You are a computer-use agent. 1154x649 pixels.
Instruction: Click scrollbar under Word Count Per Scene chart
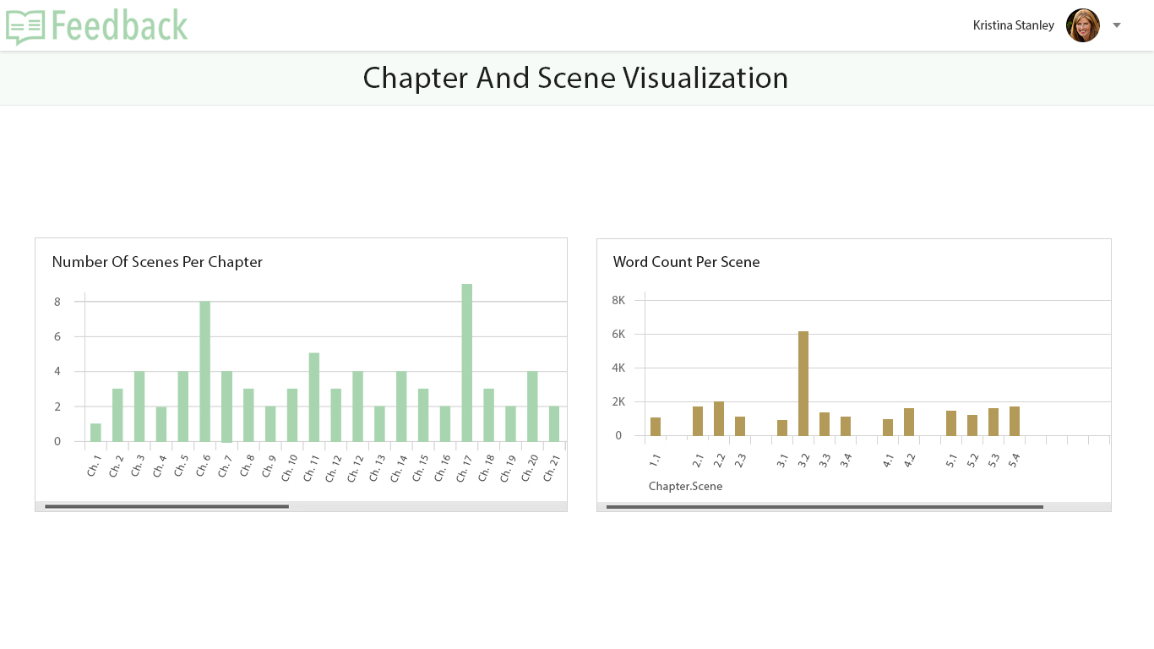(x=825, y=506)
